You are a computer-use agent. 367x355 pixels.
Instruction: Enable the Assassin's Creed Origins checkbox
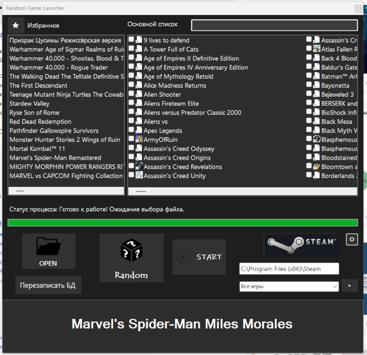pyautogui.click(x=131, y=157)
